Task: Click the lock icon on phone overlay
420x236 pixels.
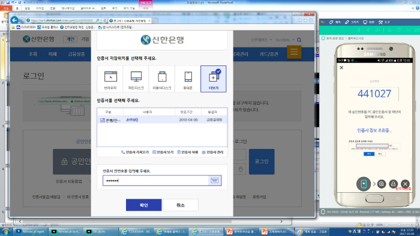Action: pyautogui.click(x=393, y=184)
